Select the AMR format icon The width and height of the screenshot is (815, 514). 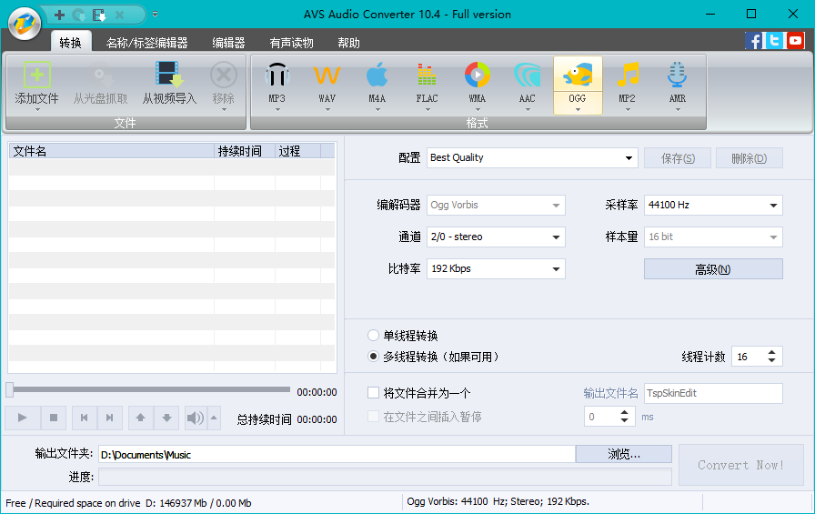[678, 76]
